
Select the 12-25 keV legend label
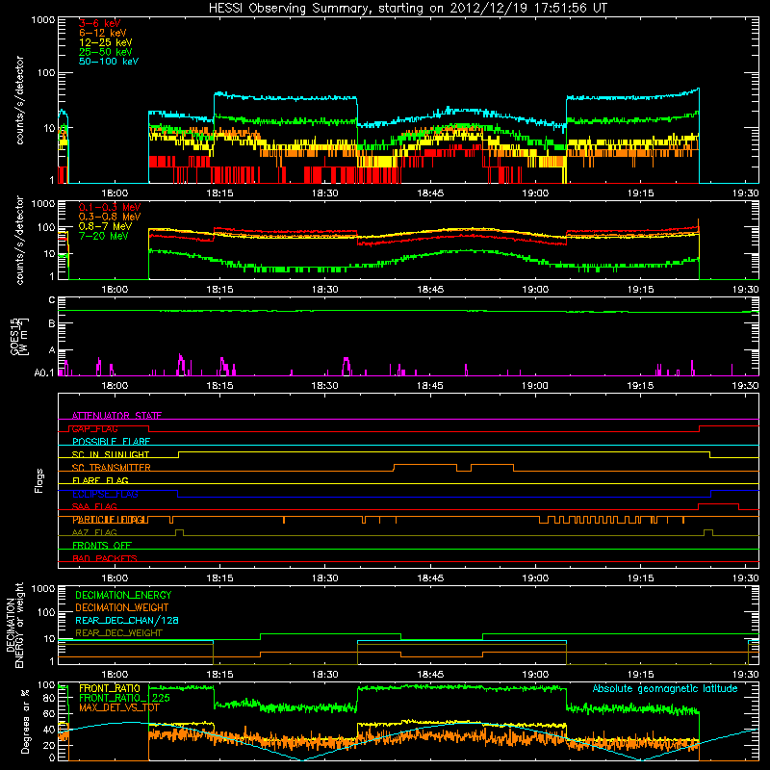coord(105,42)
